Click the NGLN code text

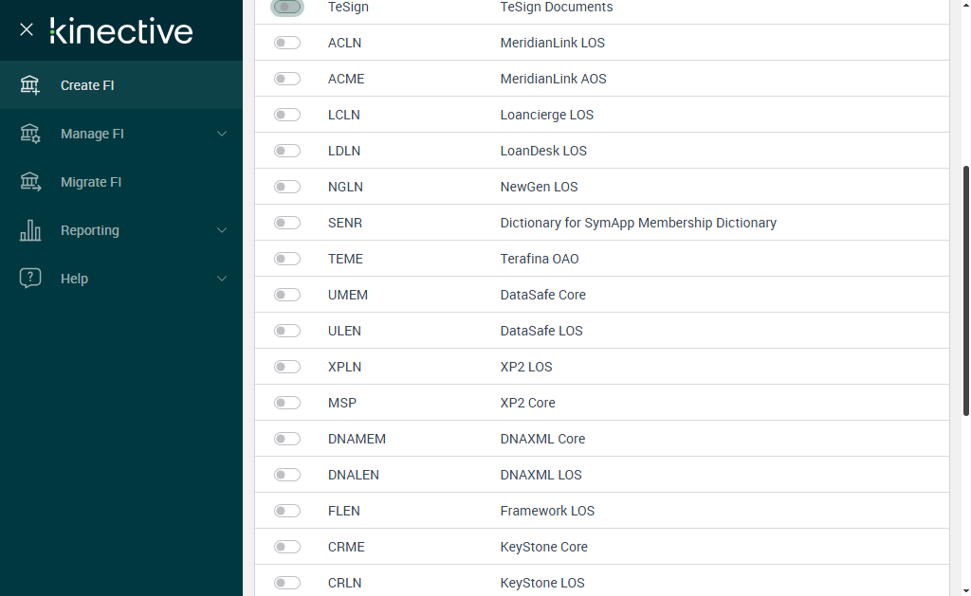345,187
